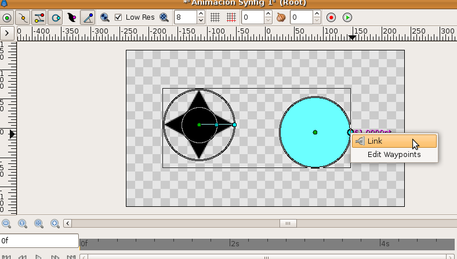Click the arrow button beside the ruler
The width and height of the screenshot is (457, 259).
7,33
